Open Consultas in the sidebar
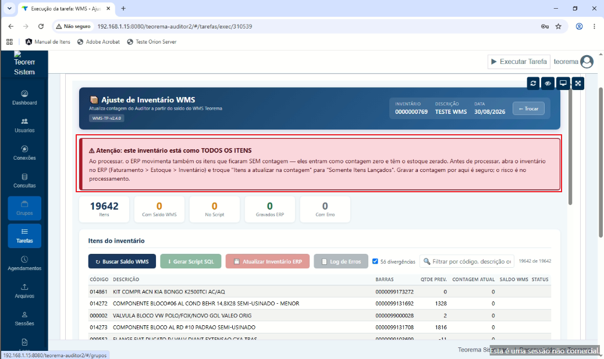Image resolution: width=604 pixels, height=359 pixels. click(x=24, y=181)
